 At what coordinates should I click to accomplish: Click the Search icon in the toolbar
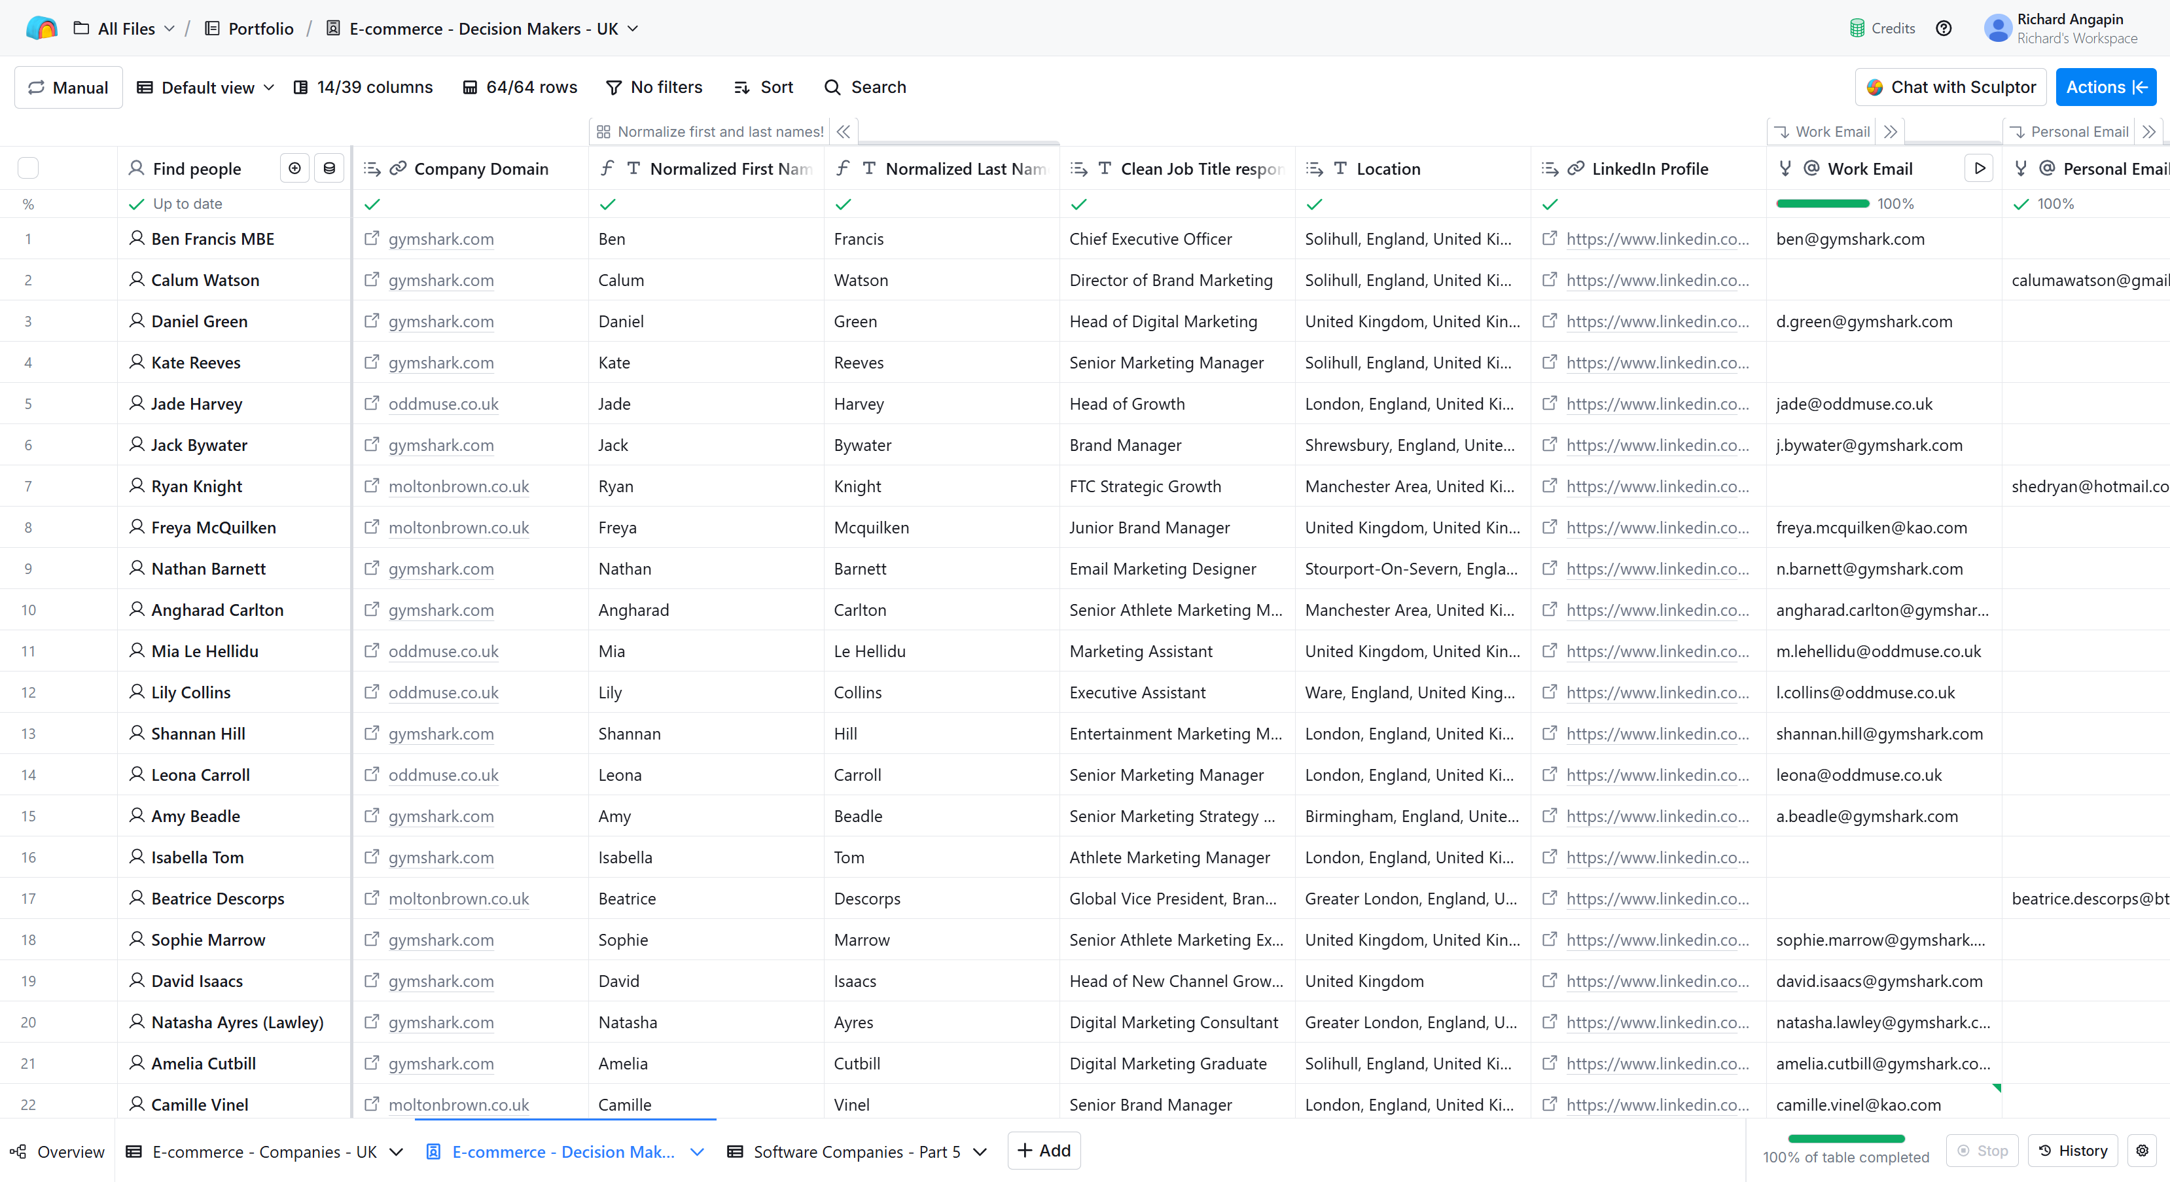click(x=832, y=87)
